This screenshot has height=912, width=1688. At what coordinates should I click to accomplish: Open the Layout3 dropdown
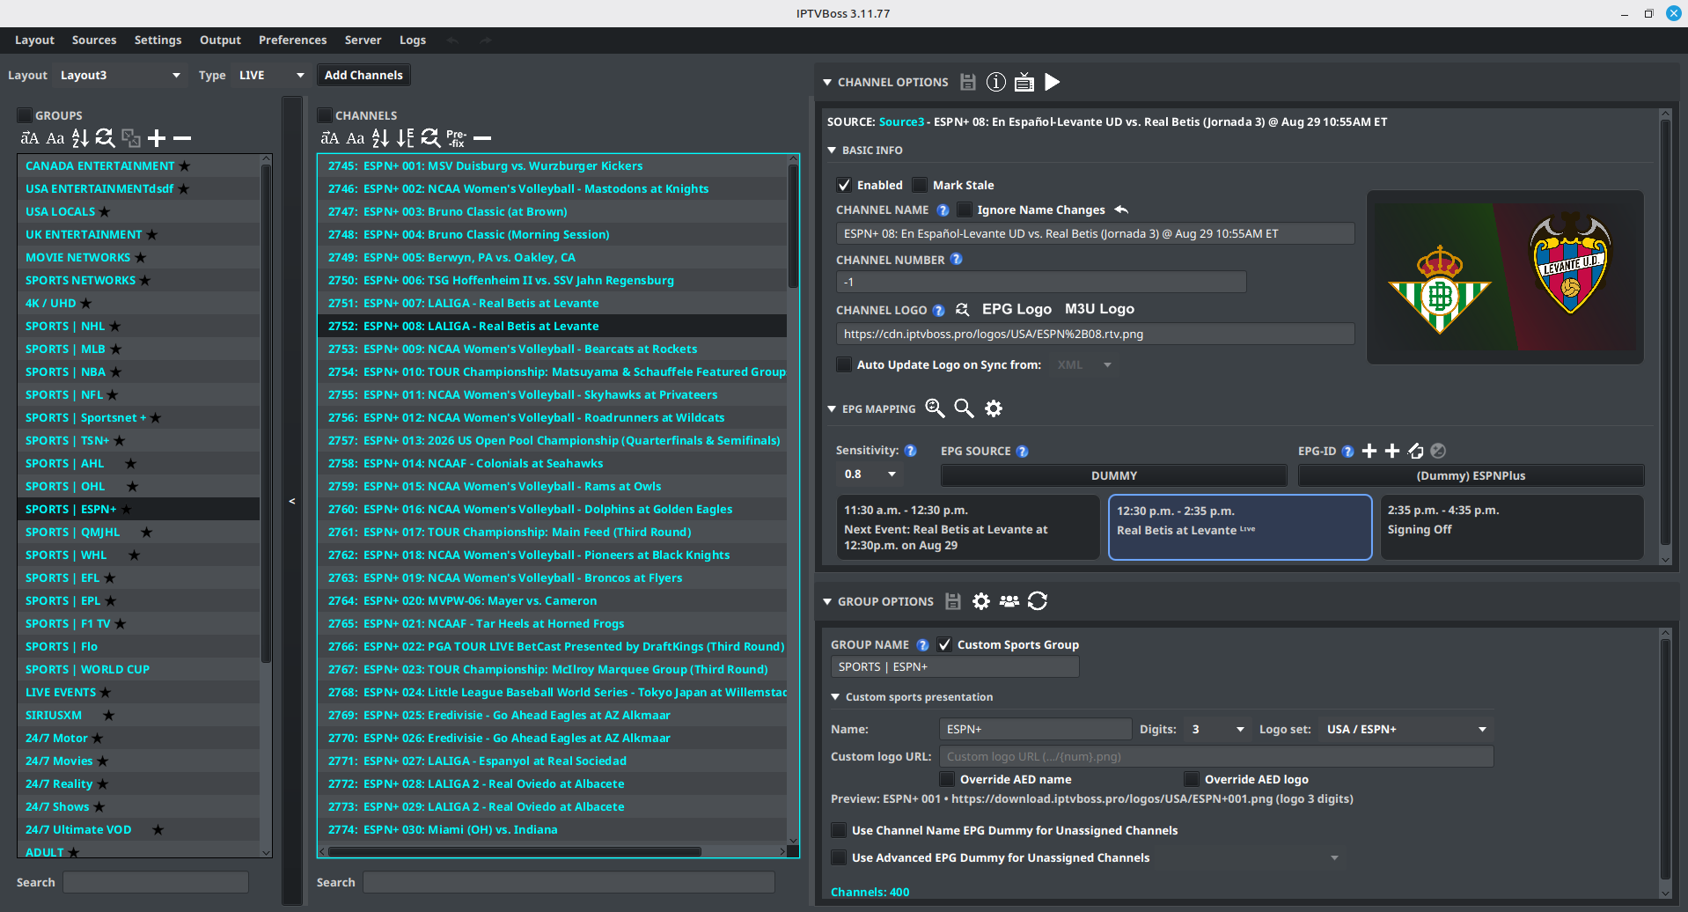[121, 75]
